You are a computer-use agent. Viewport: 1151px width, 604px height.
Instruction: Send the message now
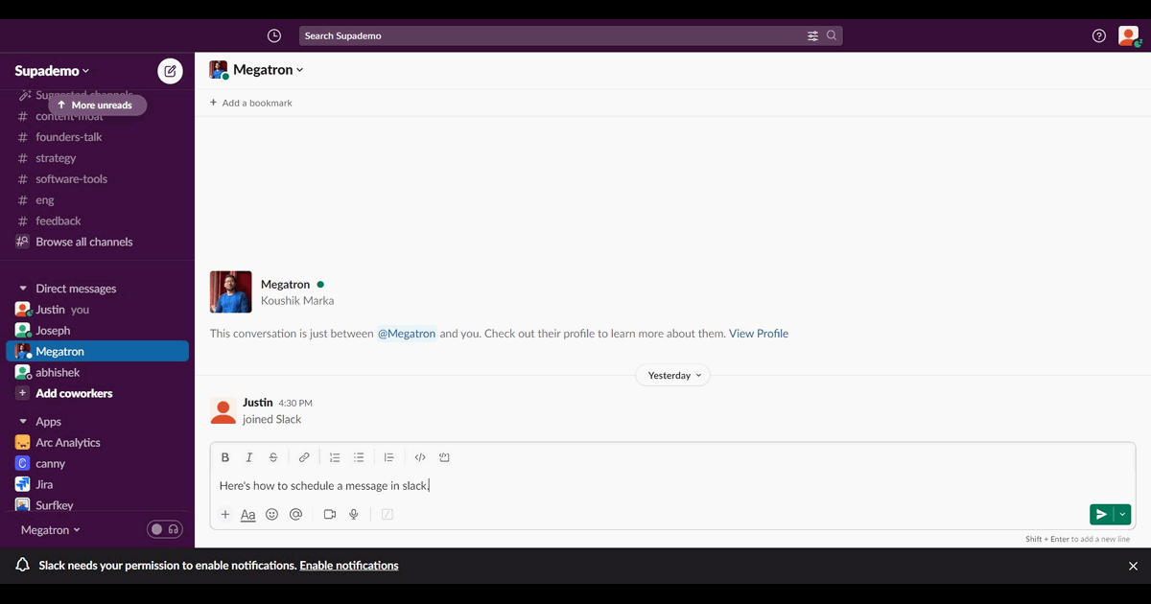coord(1101,515)
